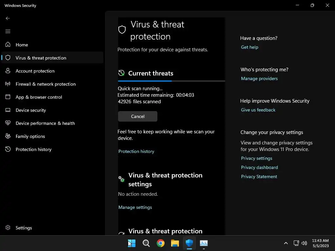The width and height of the screenshot is (335, 251).
Task: Open Family options page
Action: click(x=52, y=136)
